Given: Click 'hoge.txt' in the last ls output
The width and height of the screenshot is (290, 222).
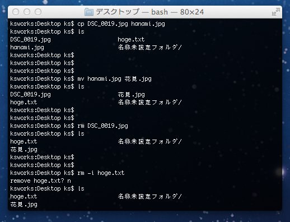Looking at the screenshot, I should pyautogui.click(x=24, y=197).
